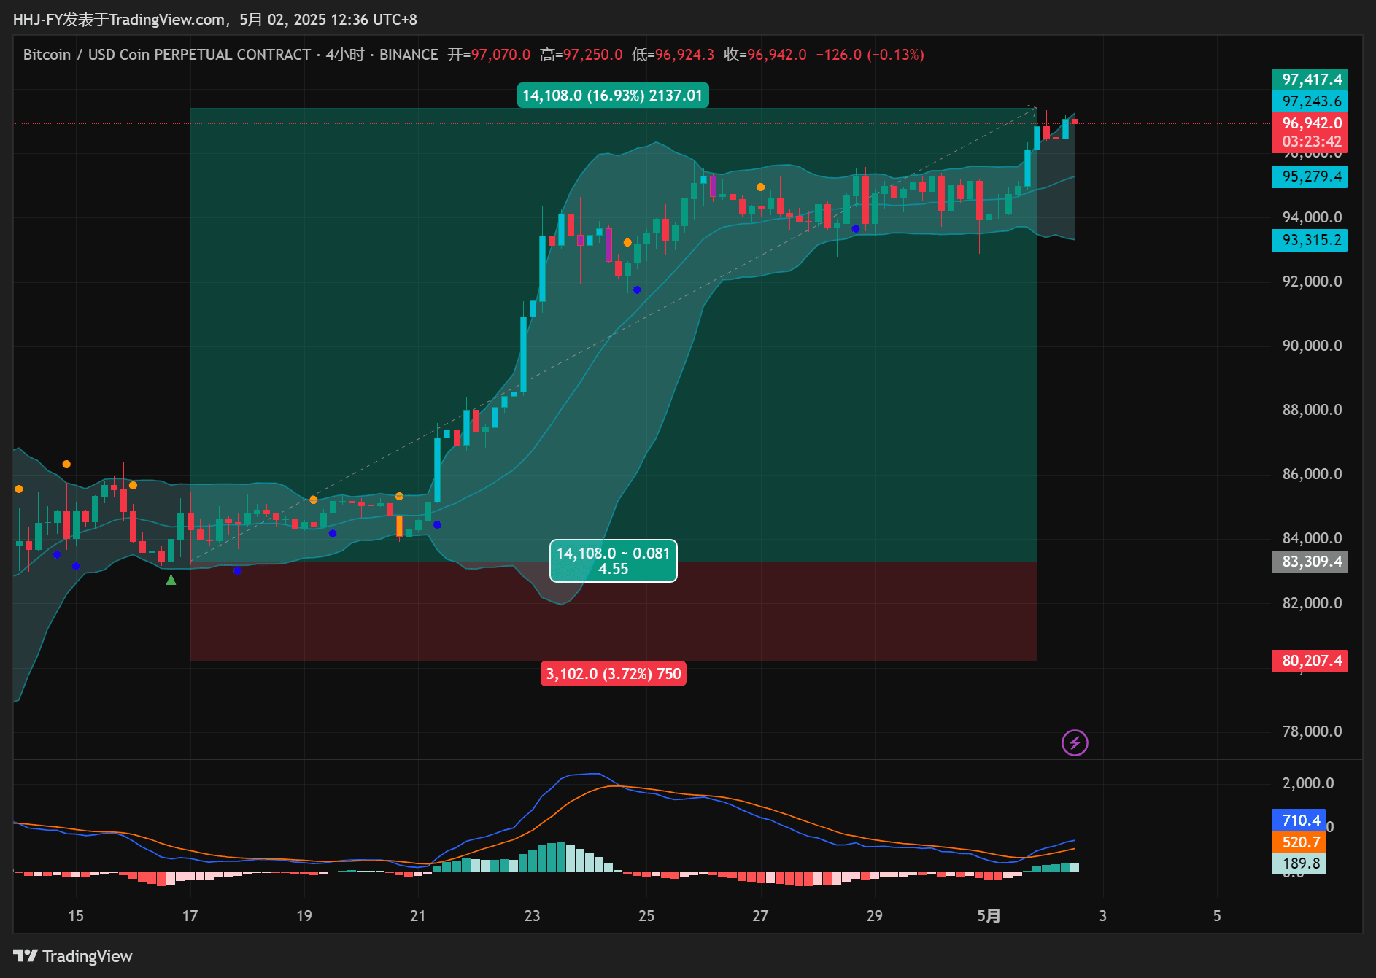The height and width of the screenshot is (978, 1376).
Task: Click the red 96,942.0 last price tag
Action: coord(1310,123)
